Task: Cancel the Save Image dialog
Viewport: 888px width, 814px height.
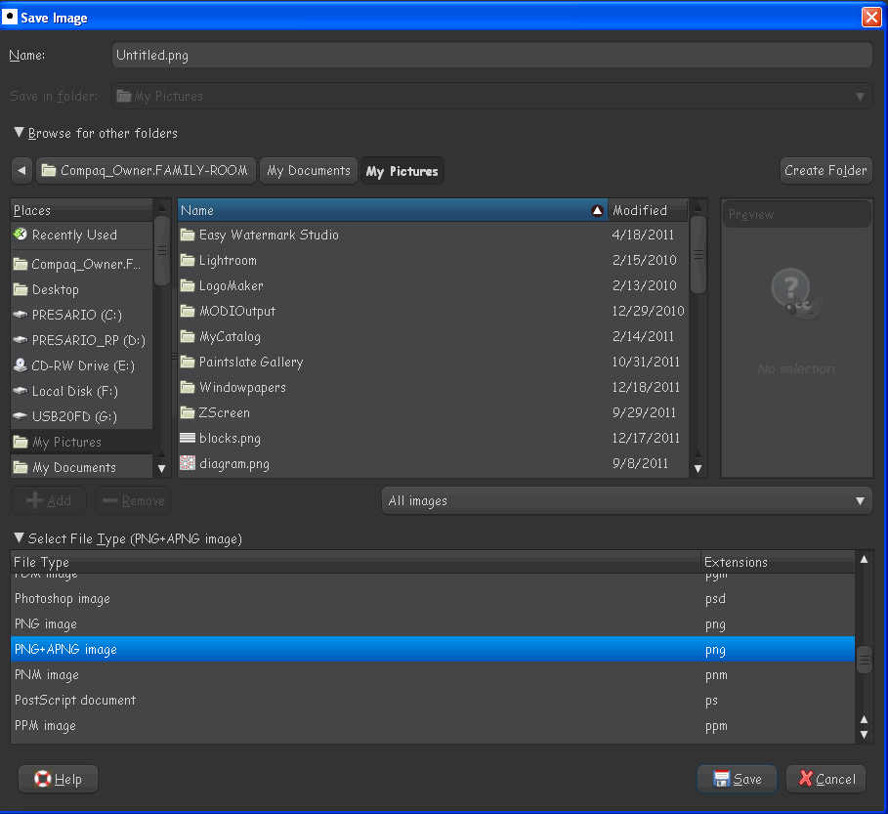Action: click(x=826, y=779)
